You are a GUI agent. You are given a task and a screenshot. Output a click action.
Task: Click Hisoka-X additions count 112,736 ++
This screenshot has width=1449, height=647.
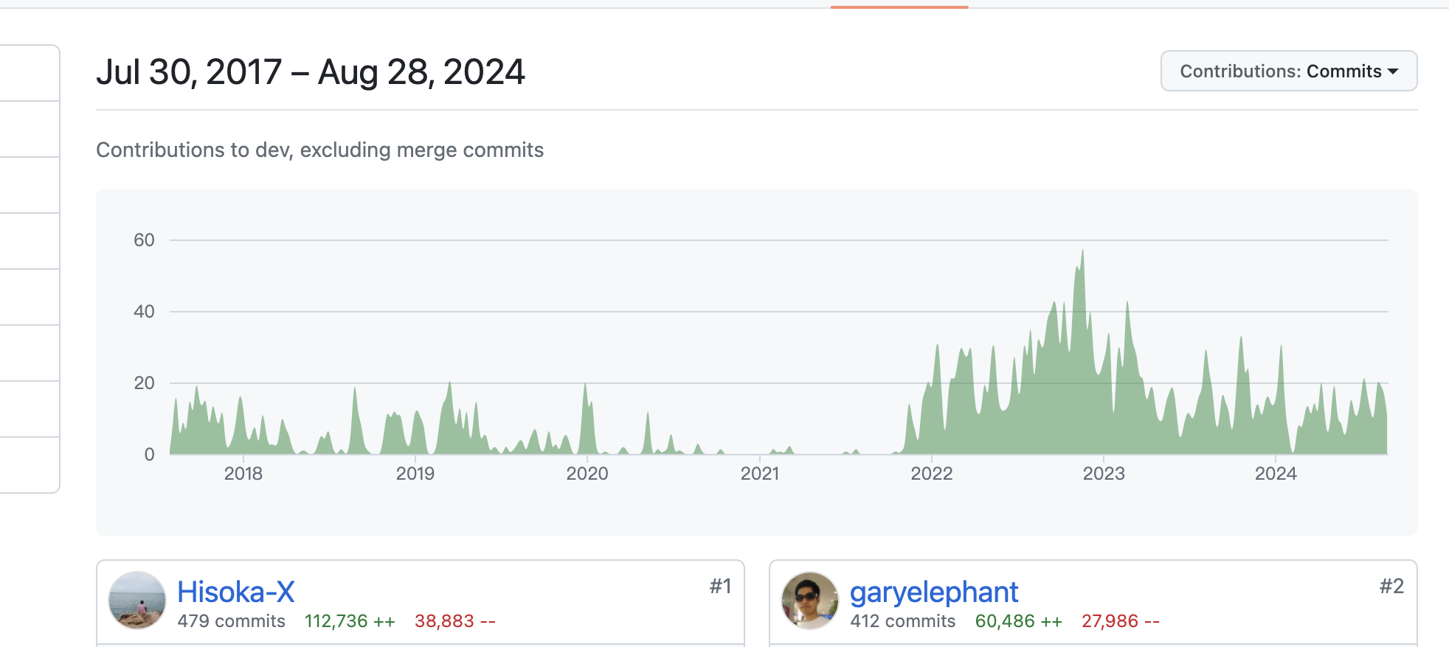350,621
